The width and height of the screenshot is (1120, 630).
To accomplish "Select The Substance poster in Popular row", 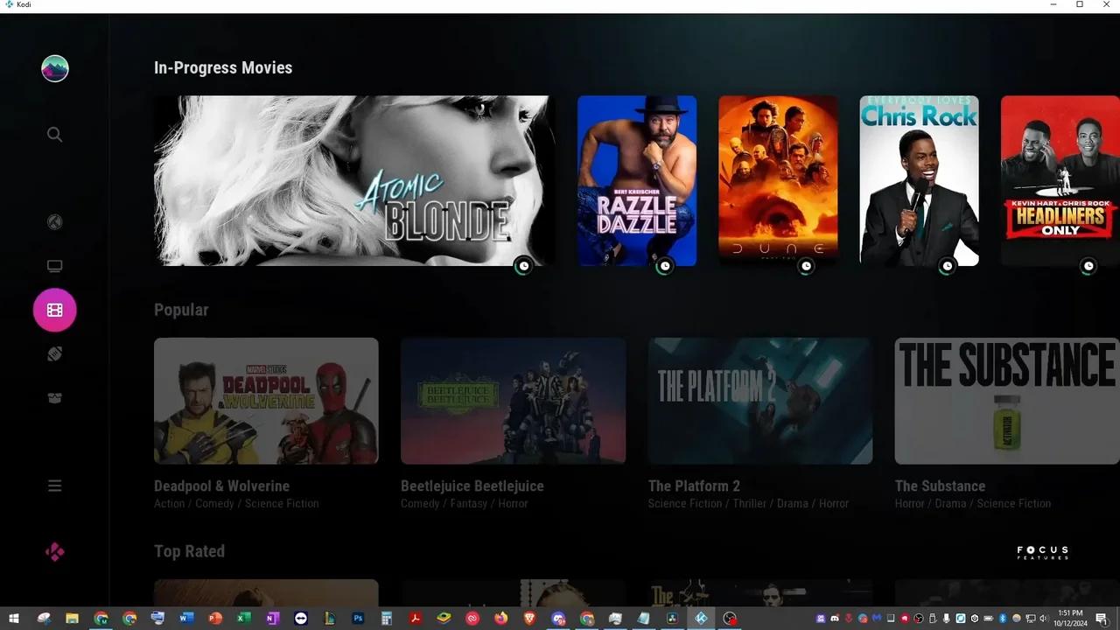I will pos(1005,401).
